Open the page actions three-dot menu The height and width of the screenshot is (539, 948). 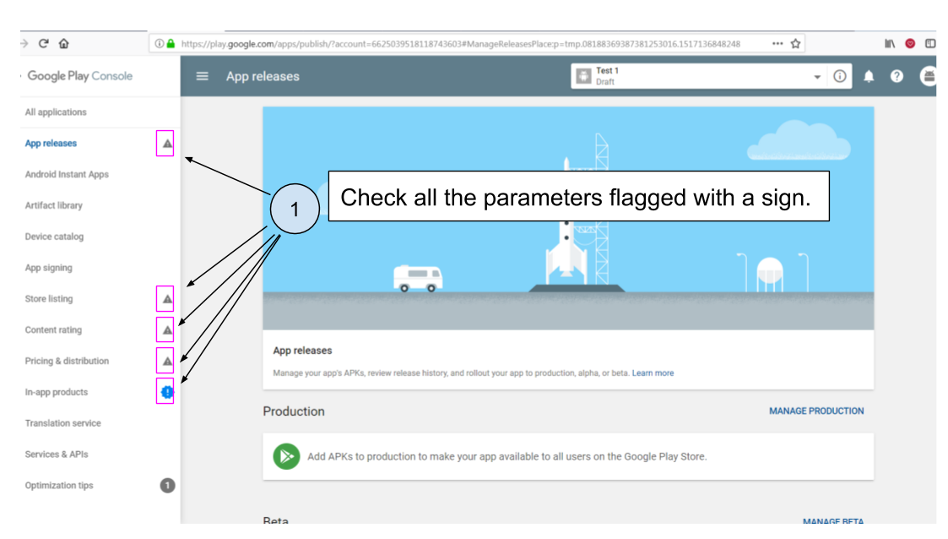[777, 44]
